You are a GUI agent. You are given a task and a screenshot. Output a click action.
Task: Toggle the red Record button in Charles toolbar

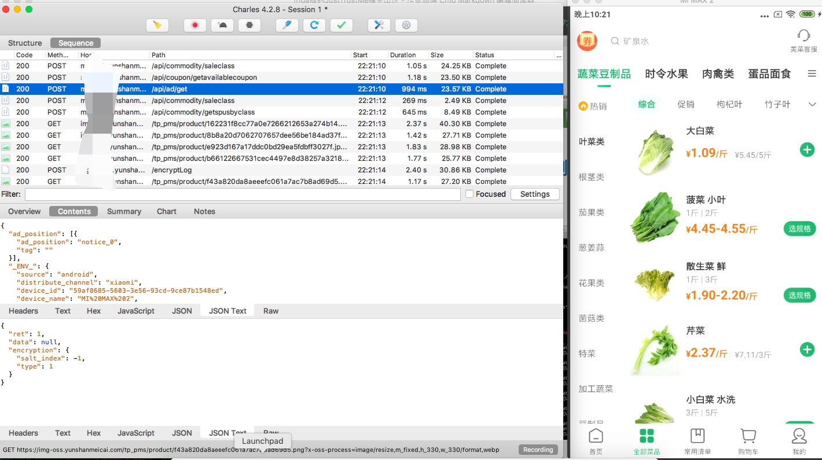(195, 25)
